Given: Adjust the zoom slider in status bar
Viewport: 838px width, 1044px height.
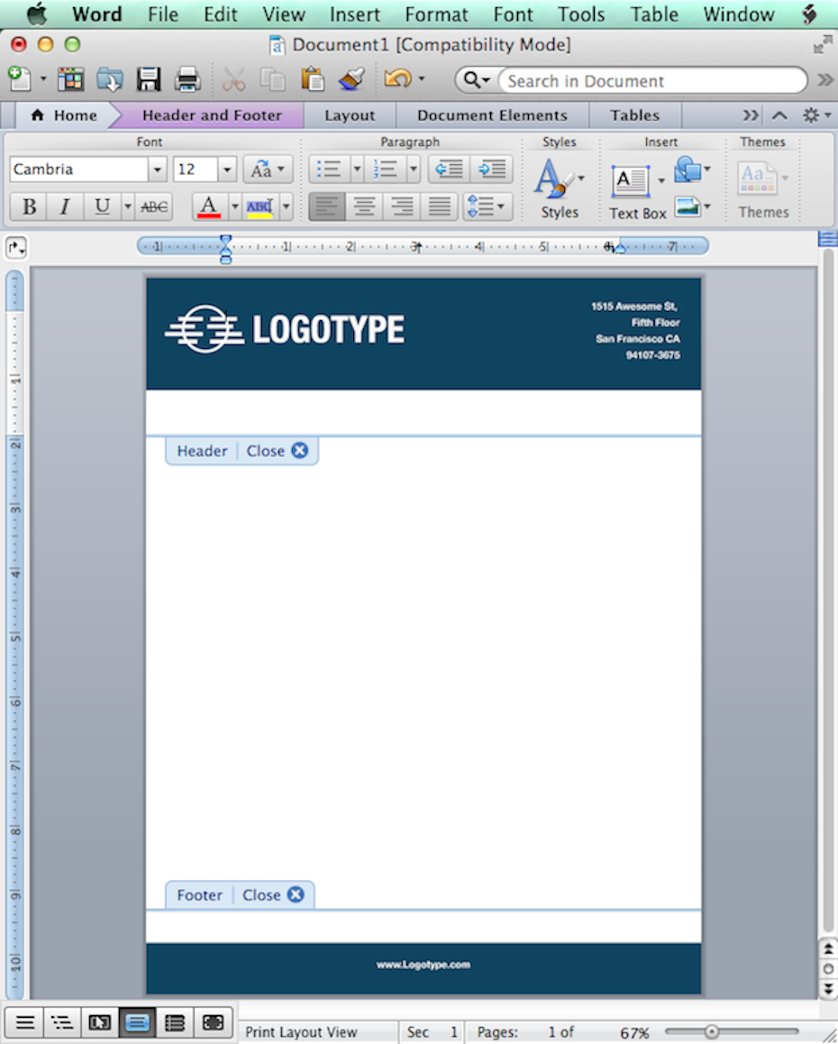Looking at the screenshot, I should [x=712, y=1031].
